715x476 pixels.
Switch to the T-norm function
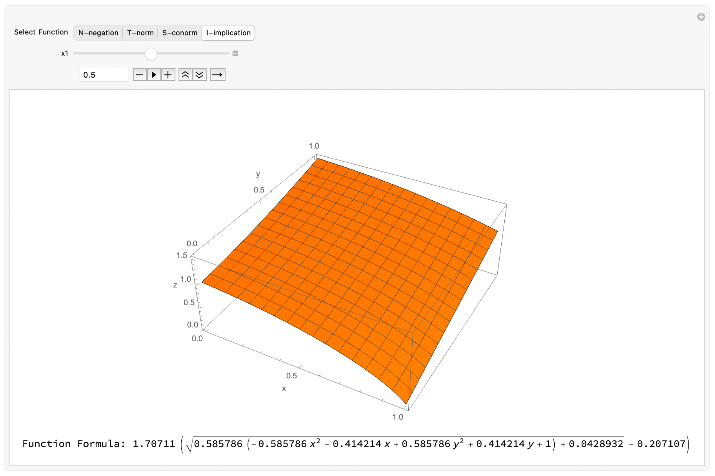pos(140,33)
